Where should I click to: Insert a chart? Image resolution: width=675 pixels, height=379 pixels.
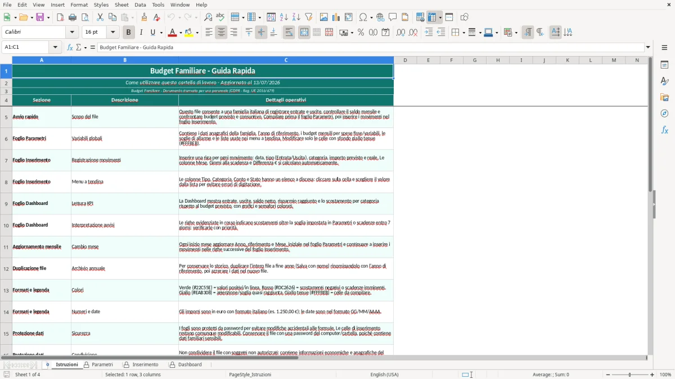(x=336, y=17)
